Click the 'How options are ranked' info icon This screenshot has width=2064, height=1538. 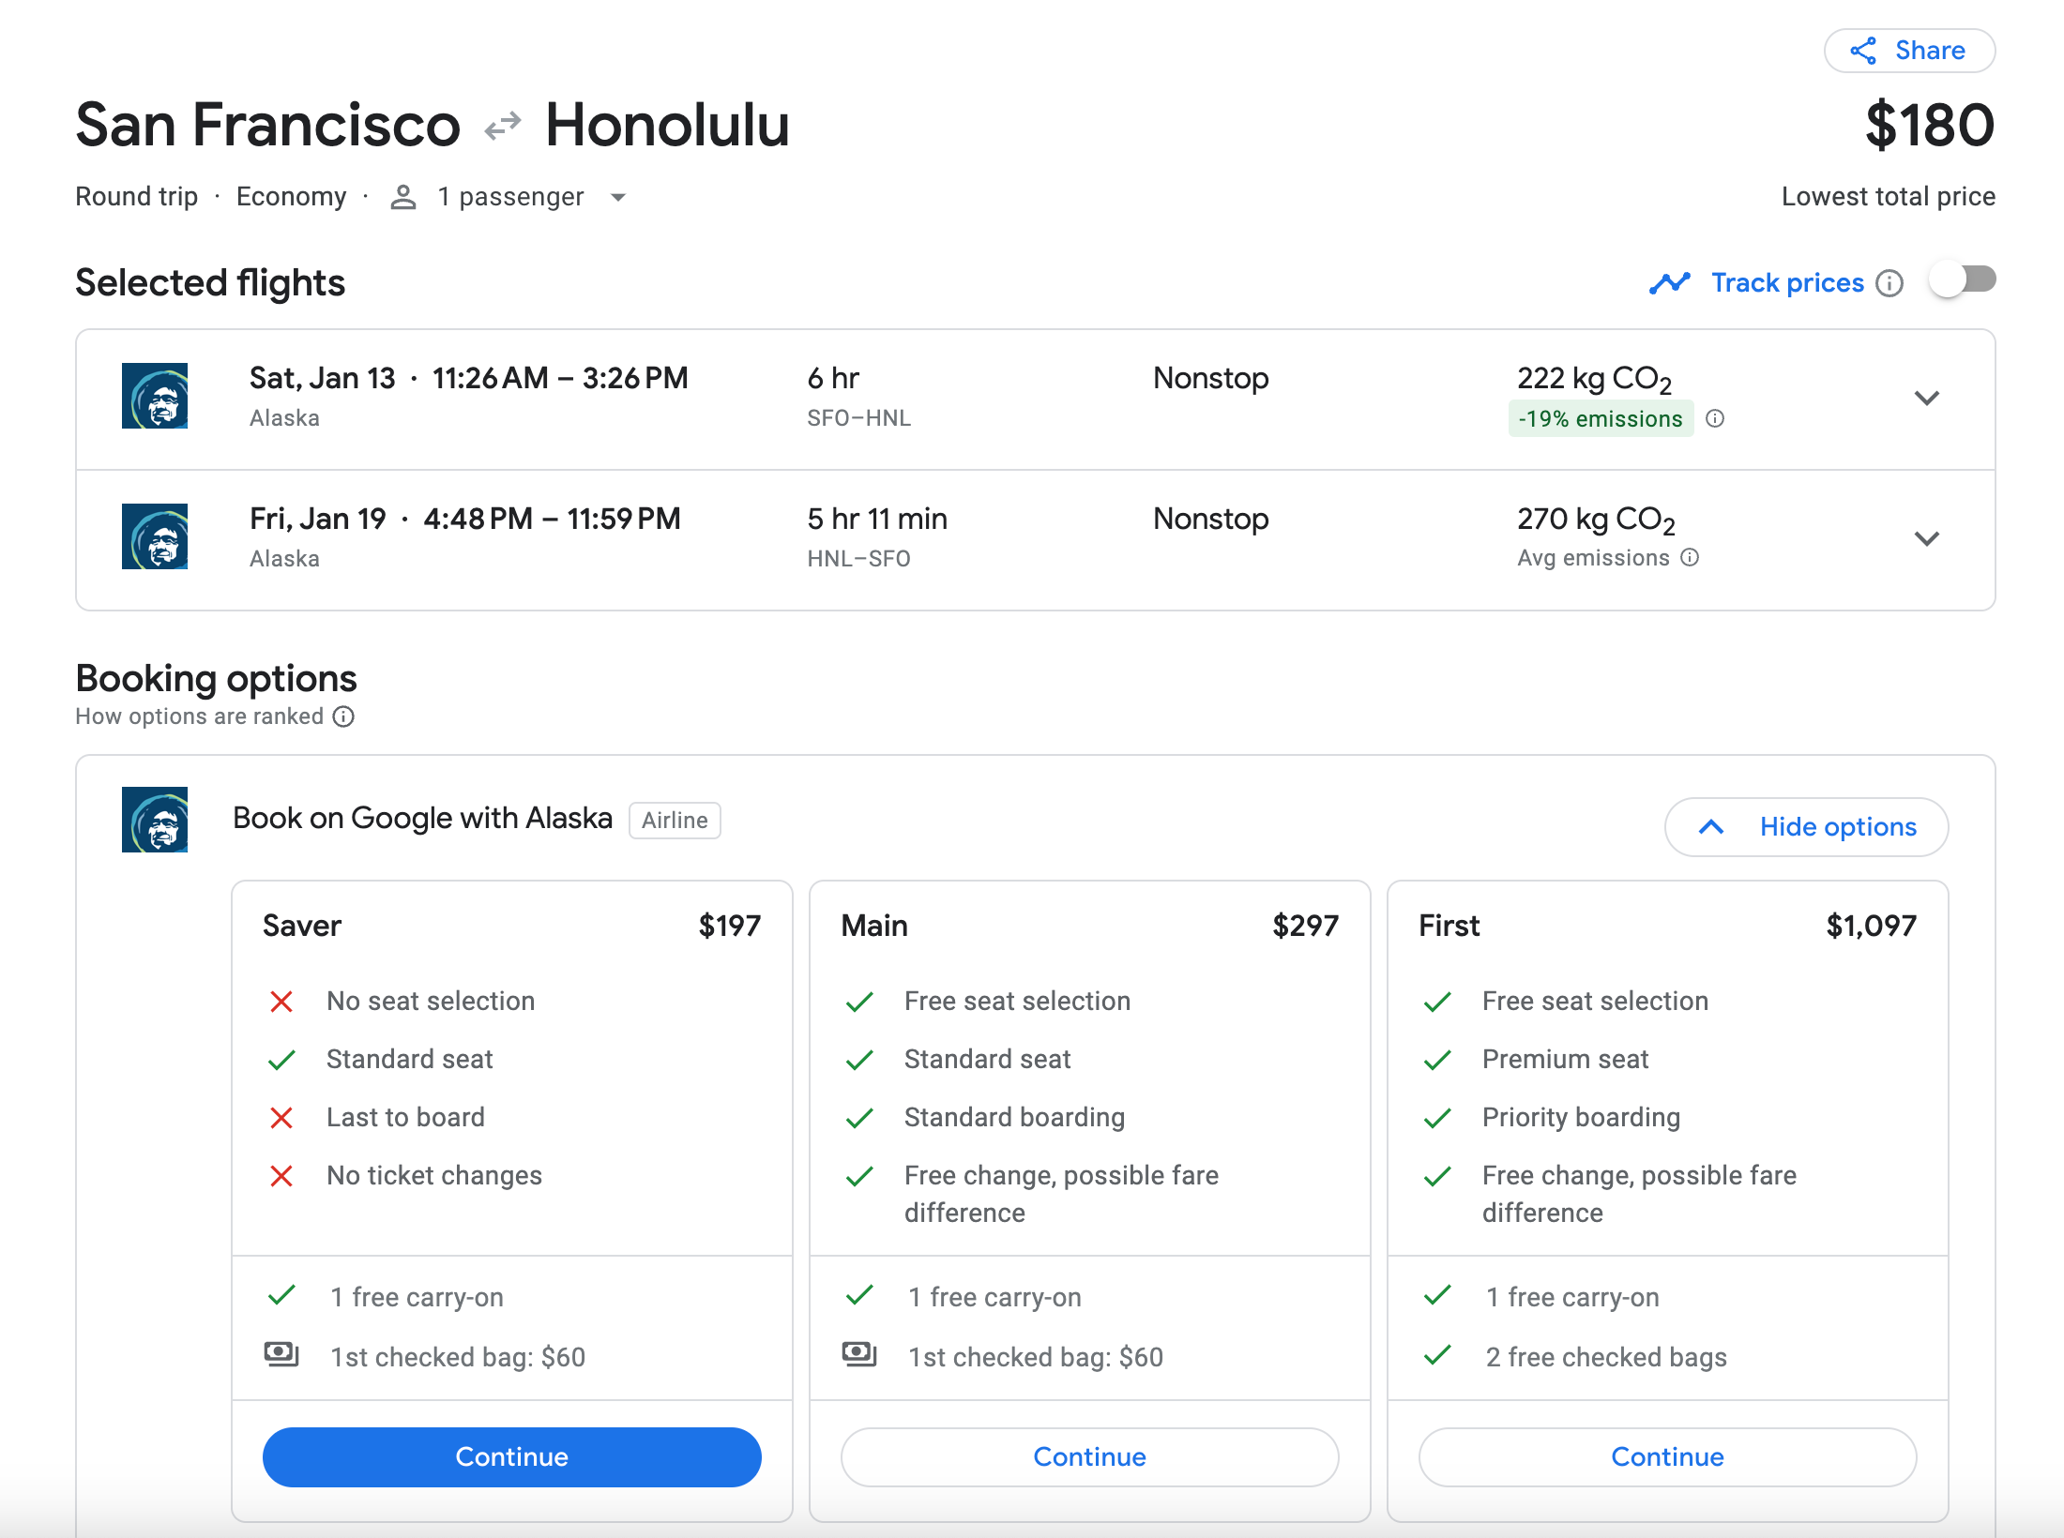point(344,717)
